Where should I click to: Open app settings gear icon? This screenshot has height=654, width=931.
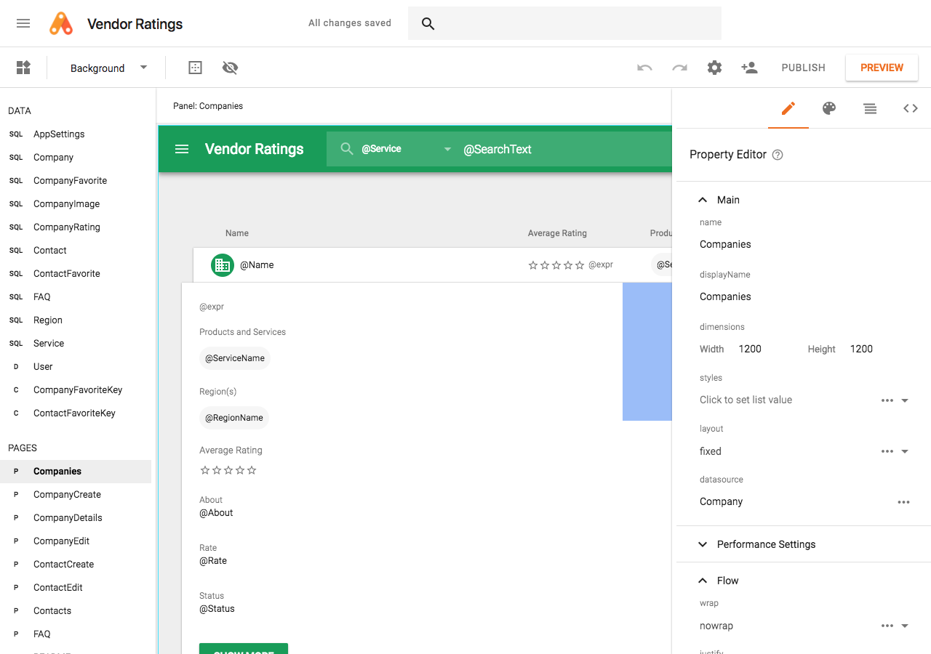pyautogui.click(x=714, y=68)
